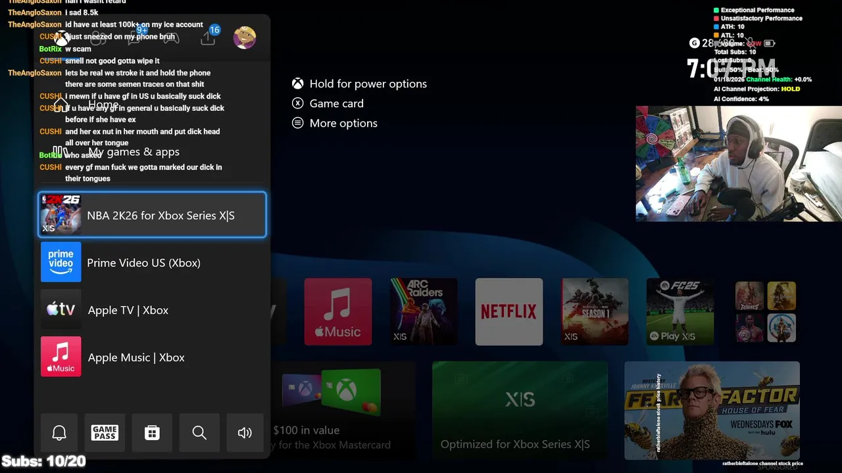Open audio and volume settings
Image resolution: width=842 pixels, height=473 pixels.
coord(245,432)
